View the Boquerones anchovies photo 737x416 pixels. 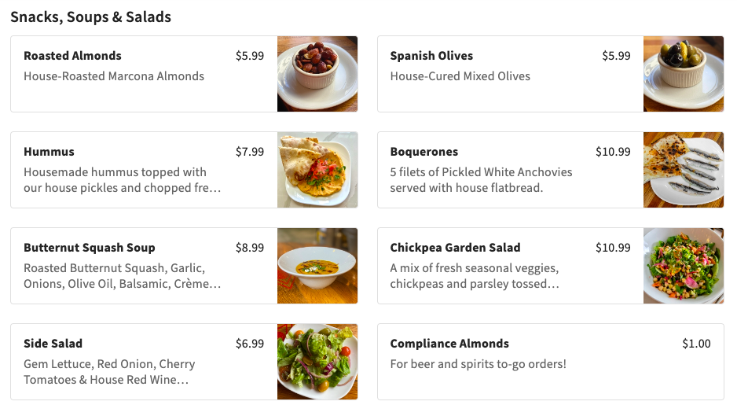(x=684, y=170)
